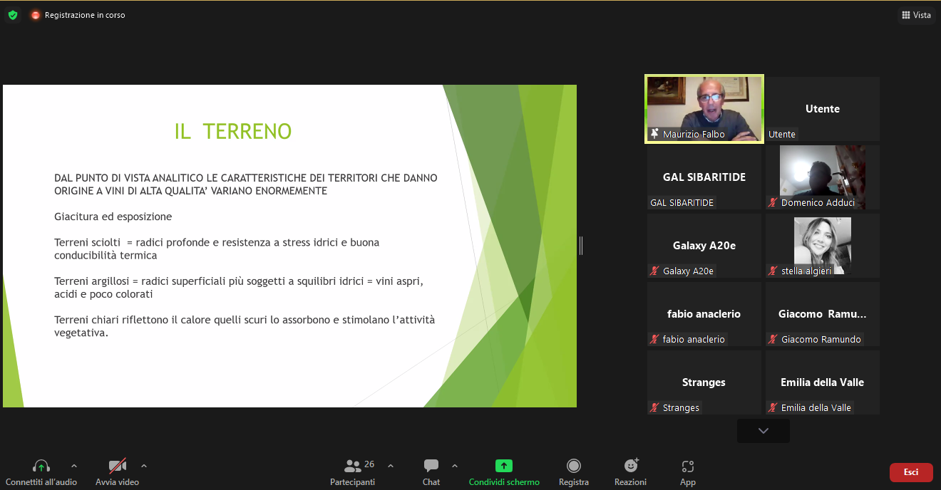Click muted mic icon beside stella algieri
Viewport: 941px width, 490px height.
click(x=773, y=271)
